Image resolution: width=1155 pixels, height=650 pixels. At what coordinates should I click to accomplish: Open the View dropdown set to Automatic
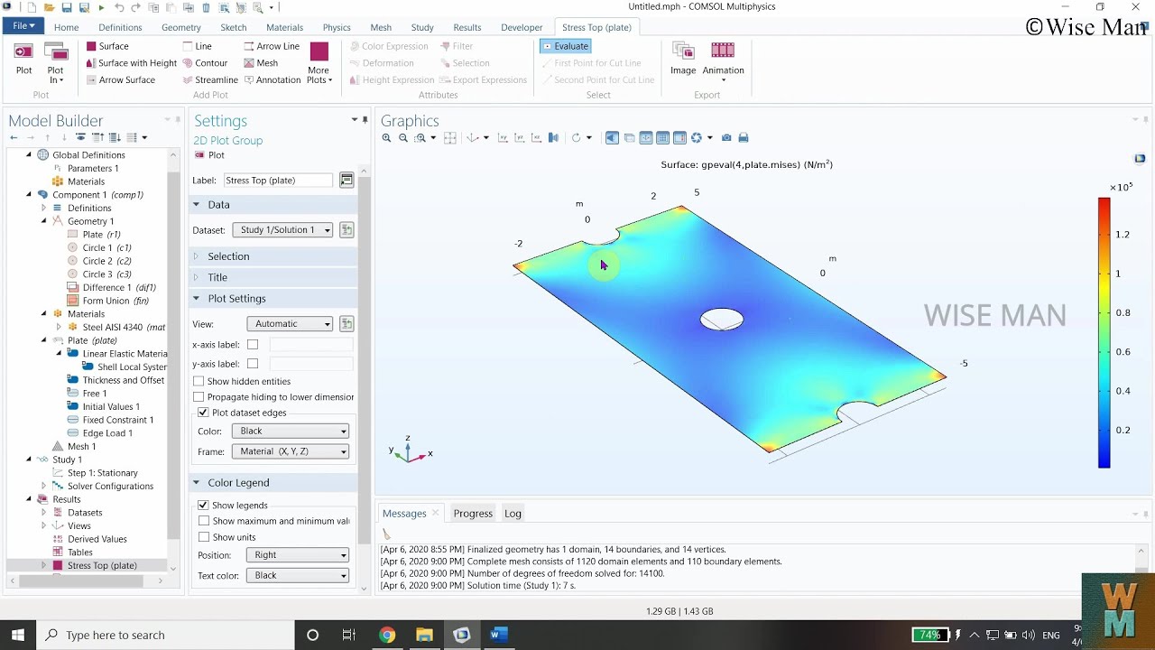pyautogui.click(x=290, y=324)
